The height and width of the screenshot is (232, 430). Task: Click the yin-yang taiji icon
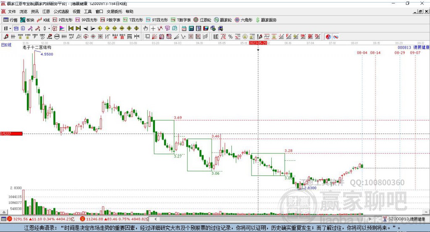click(328, 37)
